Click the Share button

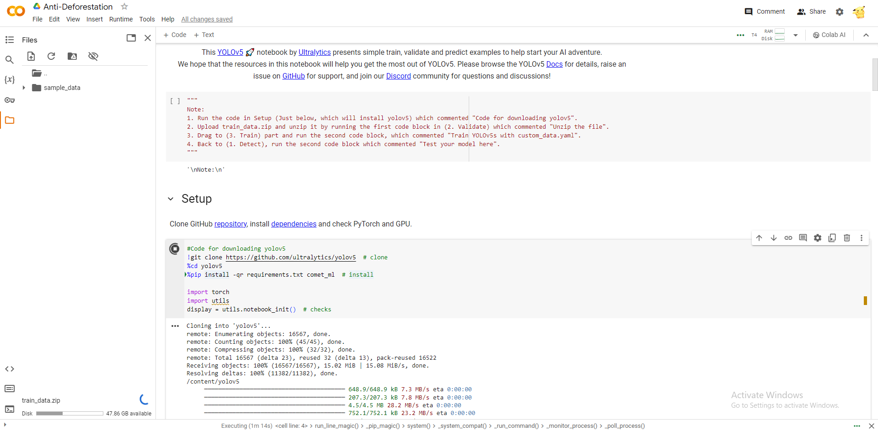tap(811, 11)
